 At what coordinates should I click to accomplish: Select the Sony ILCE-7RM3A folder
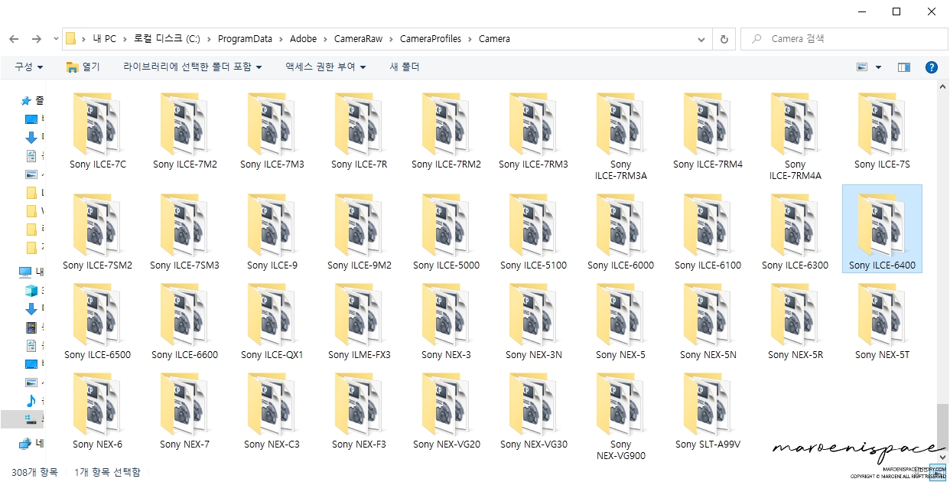[x=620, y=136]
